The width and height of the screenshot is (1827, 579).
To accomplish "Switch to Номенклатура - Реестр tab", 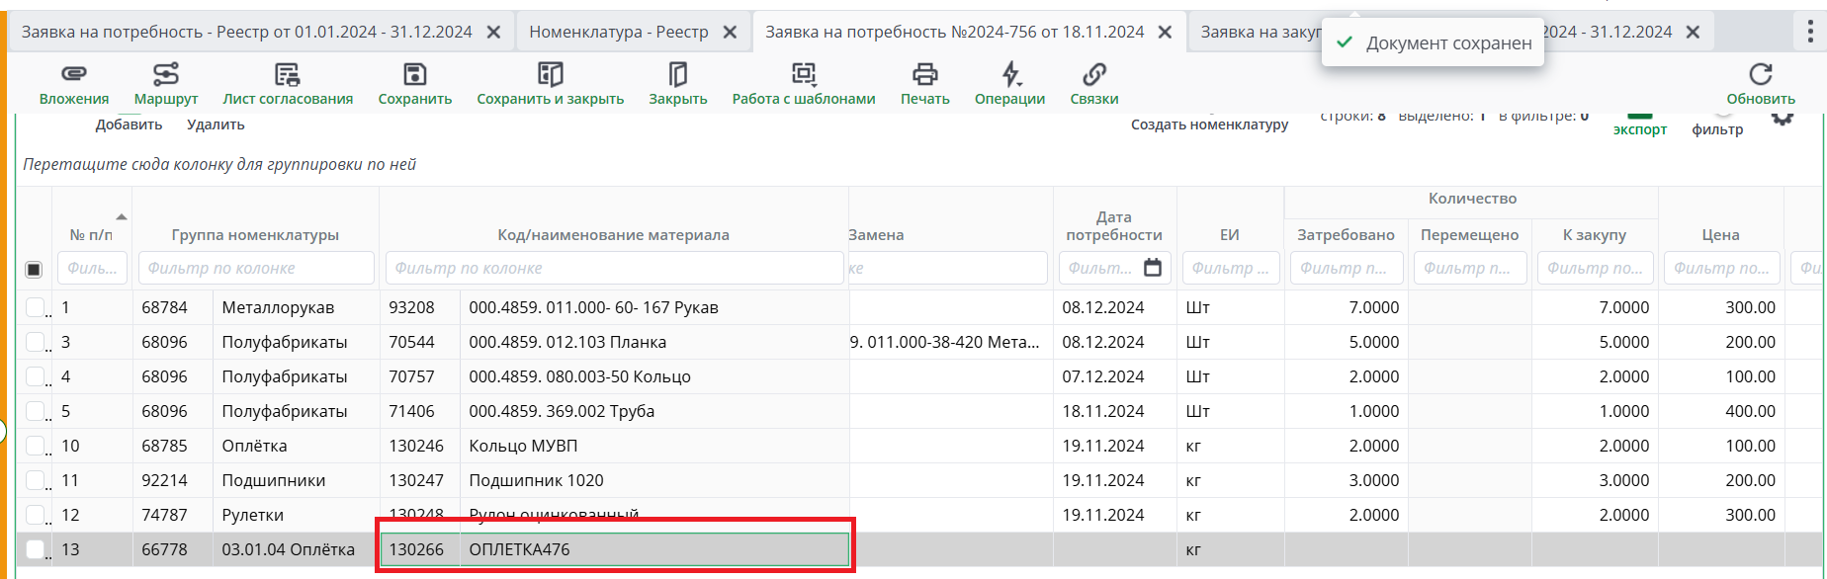I will click(x=619, y=32).
